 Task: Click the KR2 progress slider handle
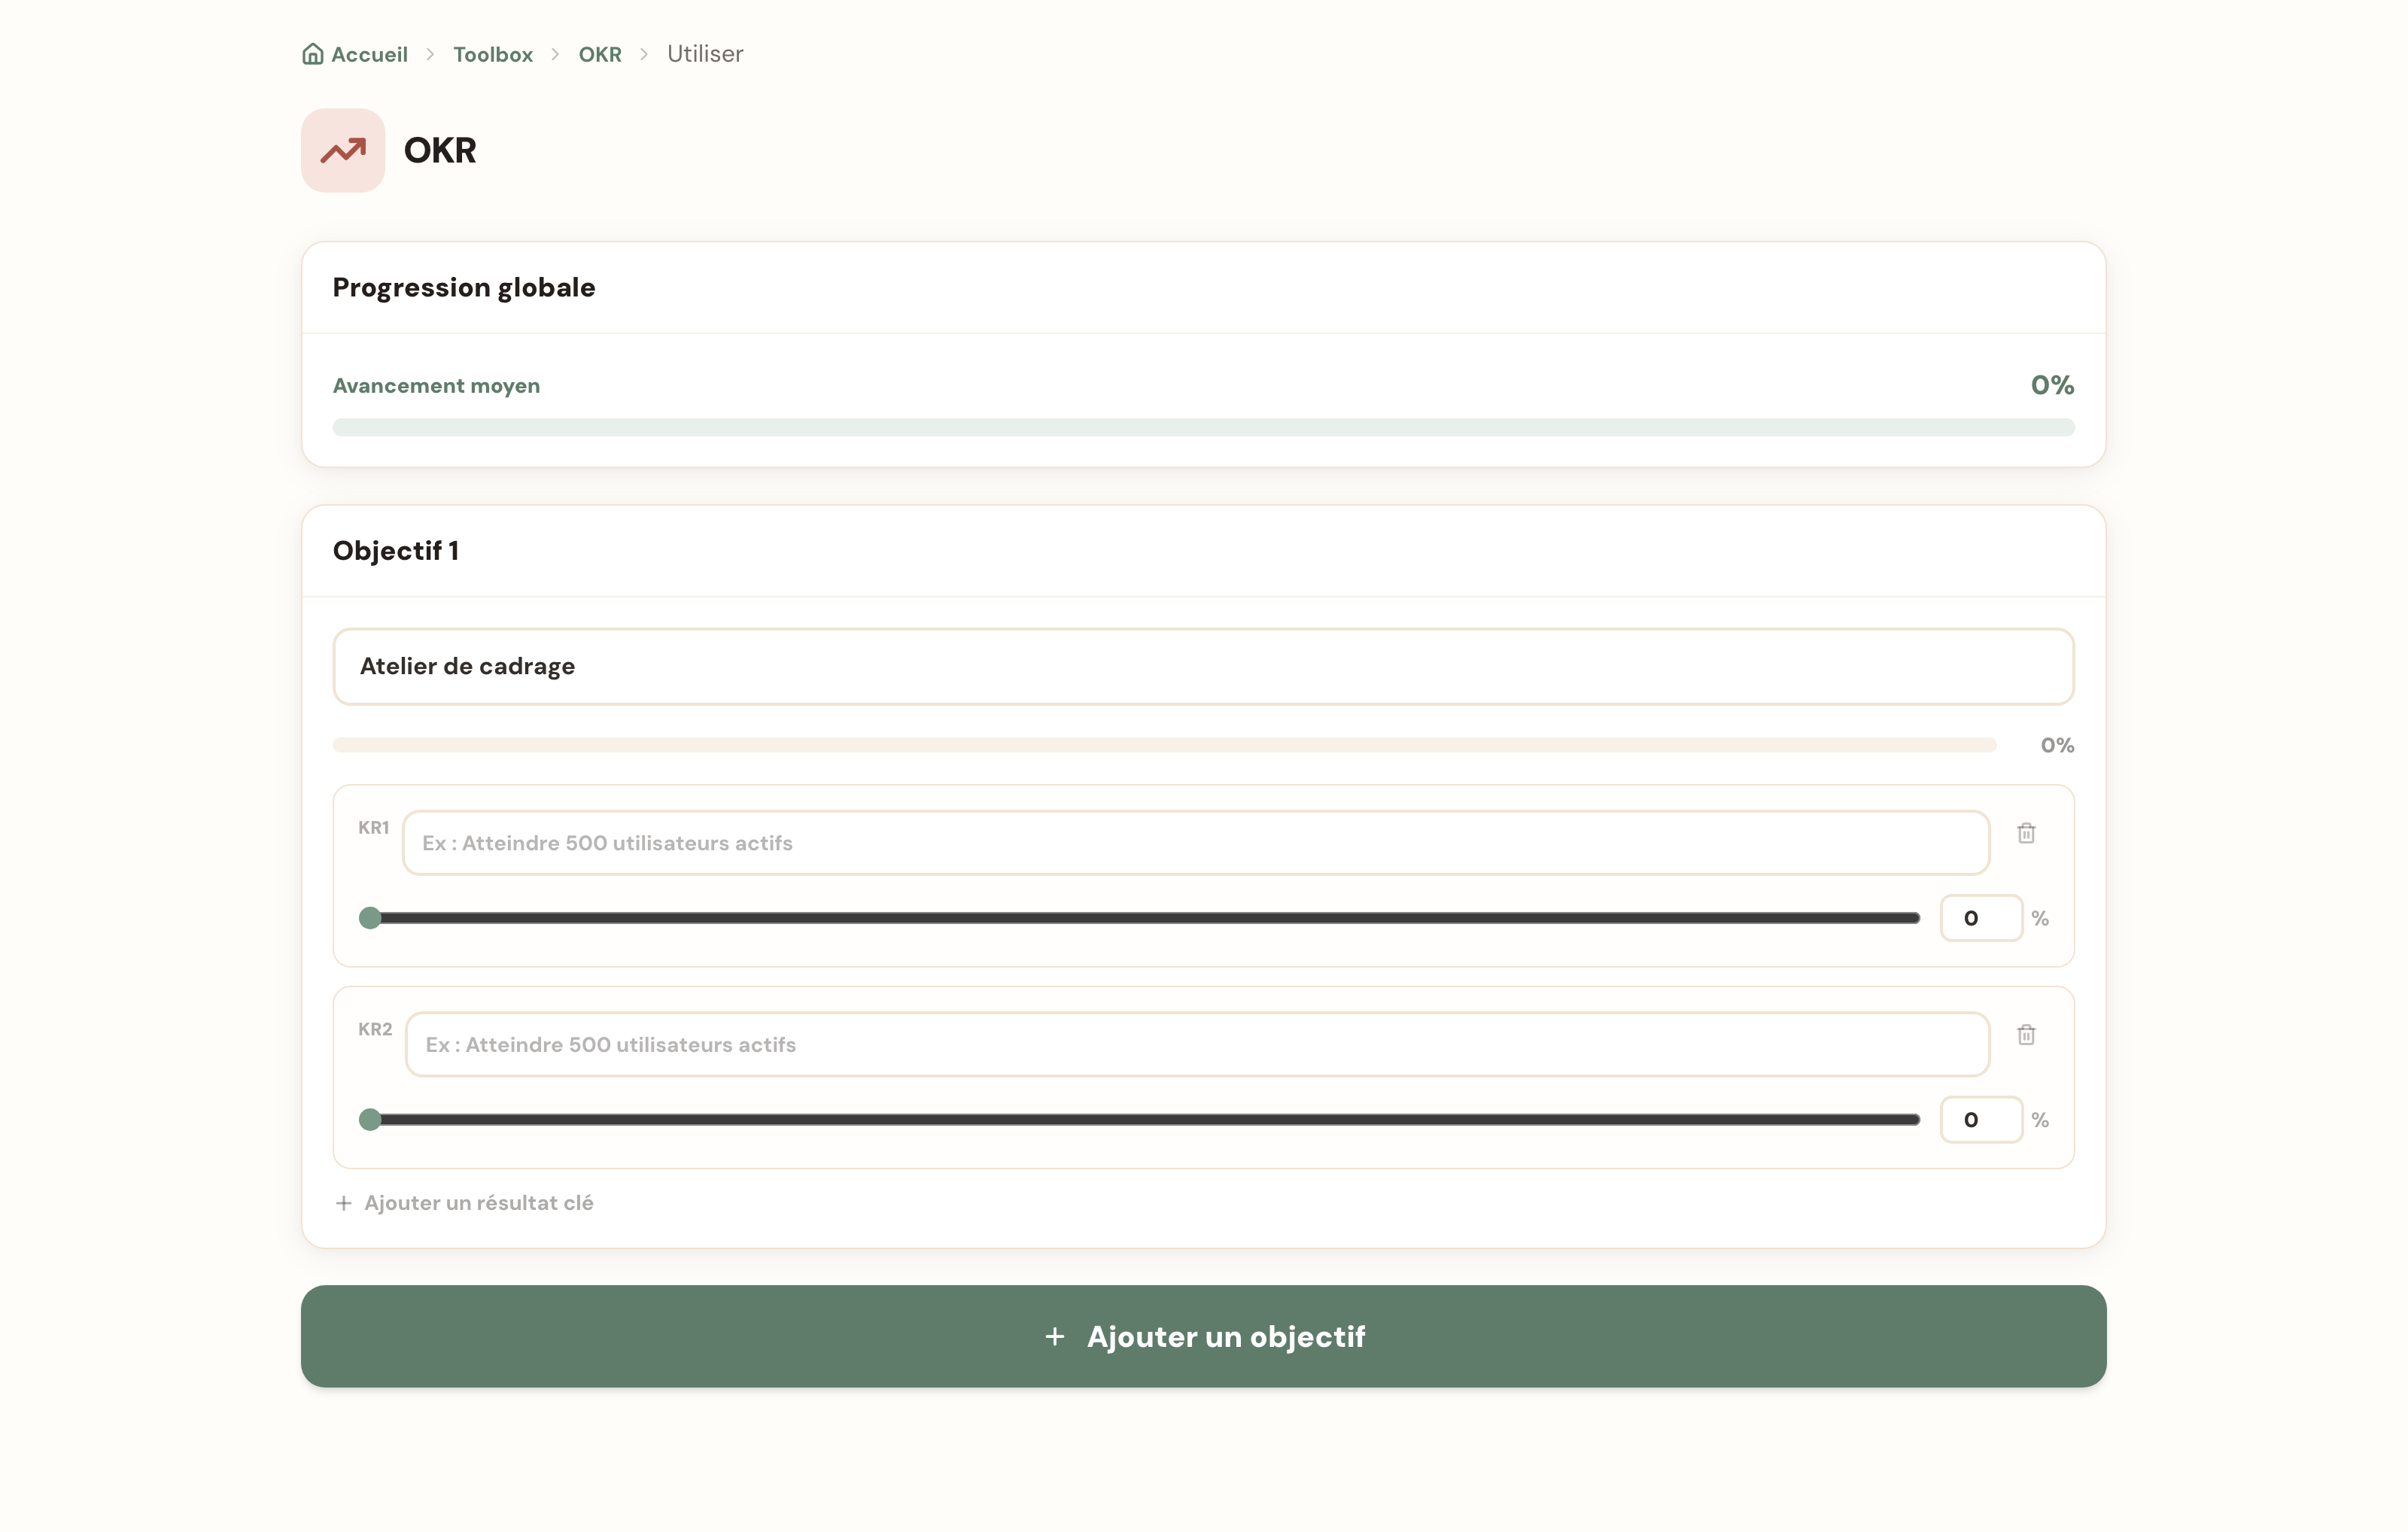tap(370, 1120)
